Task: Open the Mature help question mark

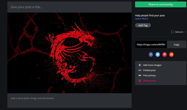Action: coord(185,32)
